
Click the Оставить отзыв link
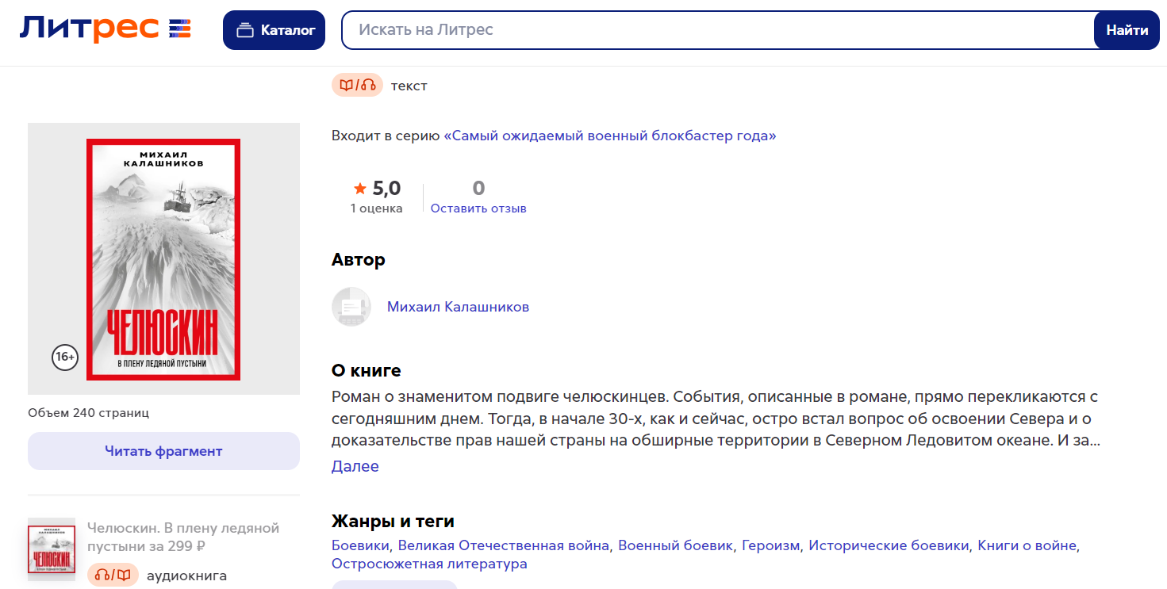pos(478,208)
